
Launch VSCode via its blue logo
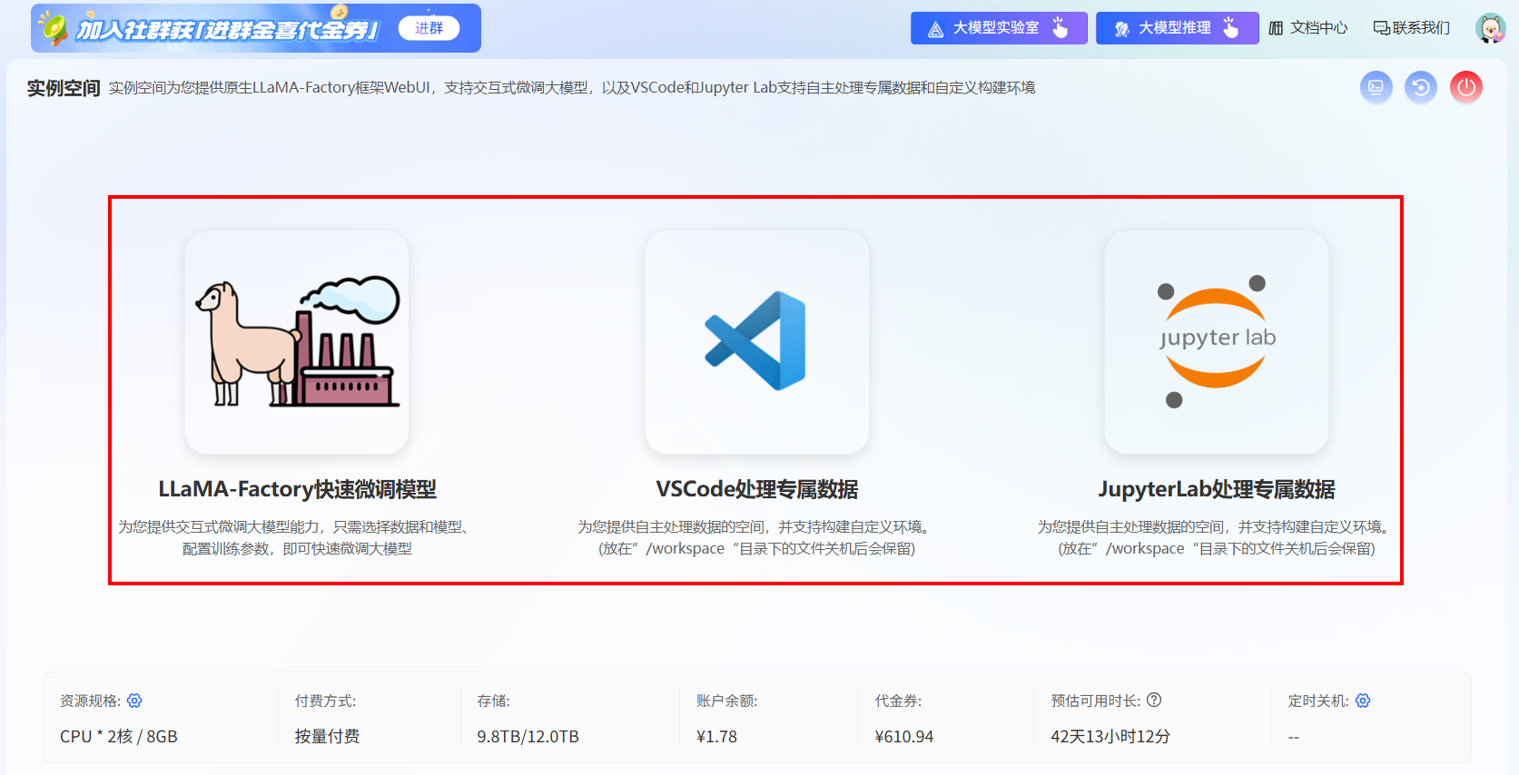tap(756, 342)
